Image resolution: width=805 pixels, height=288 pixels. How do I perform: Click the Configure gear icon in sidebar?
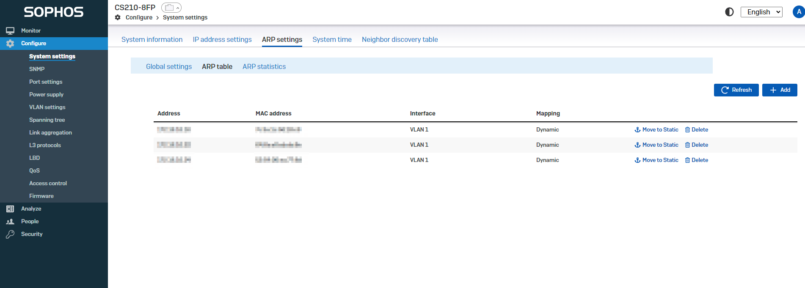[x=10, y=44]
